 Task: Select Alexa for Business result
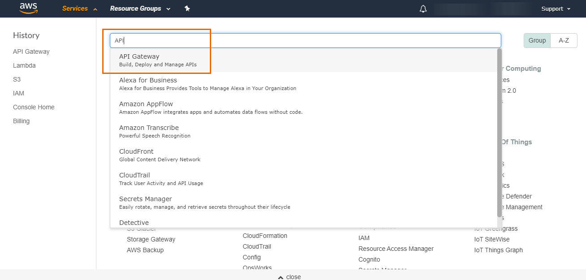304,84
